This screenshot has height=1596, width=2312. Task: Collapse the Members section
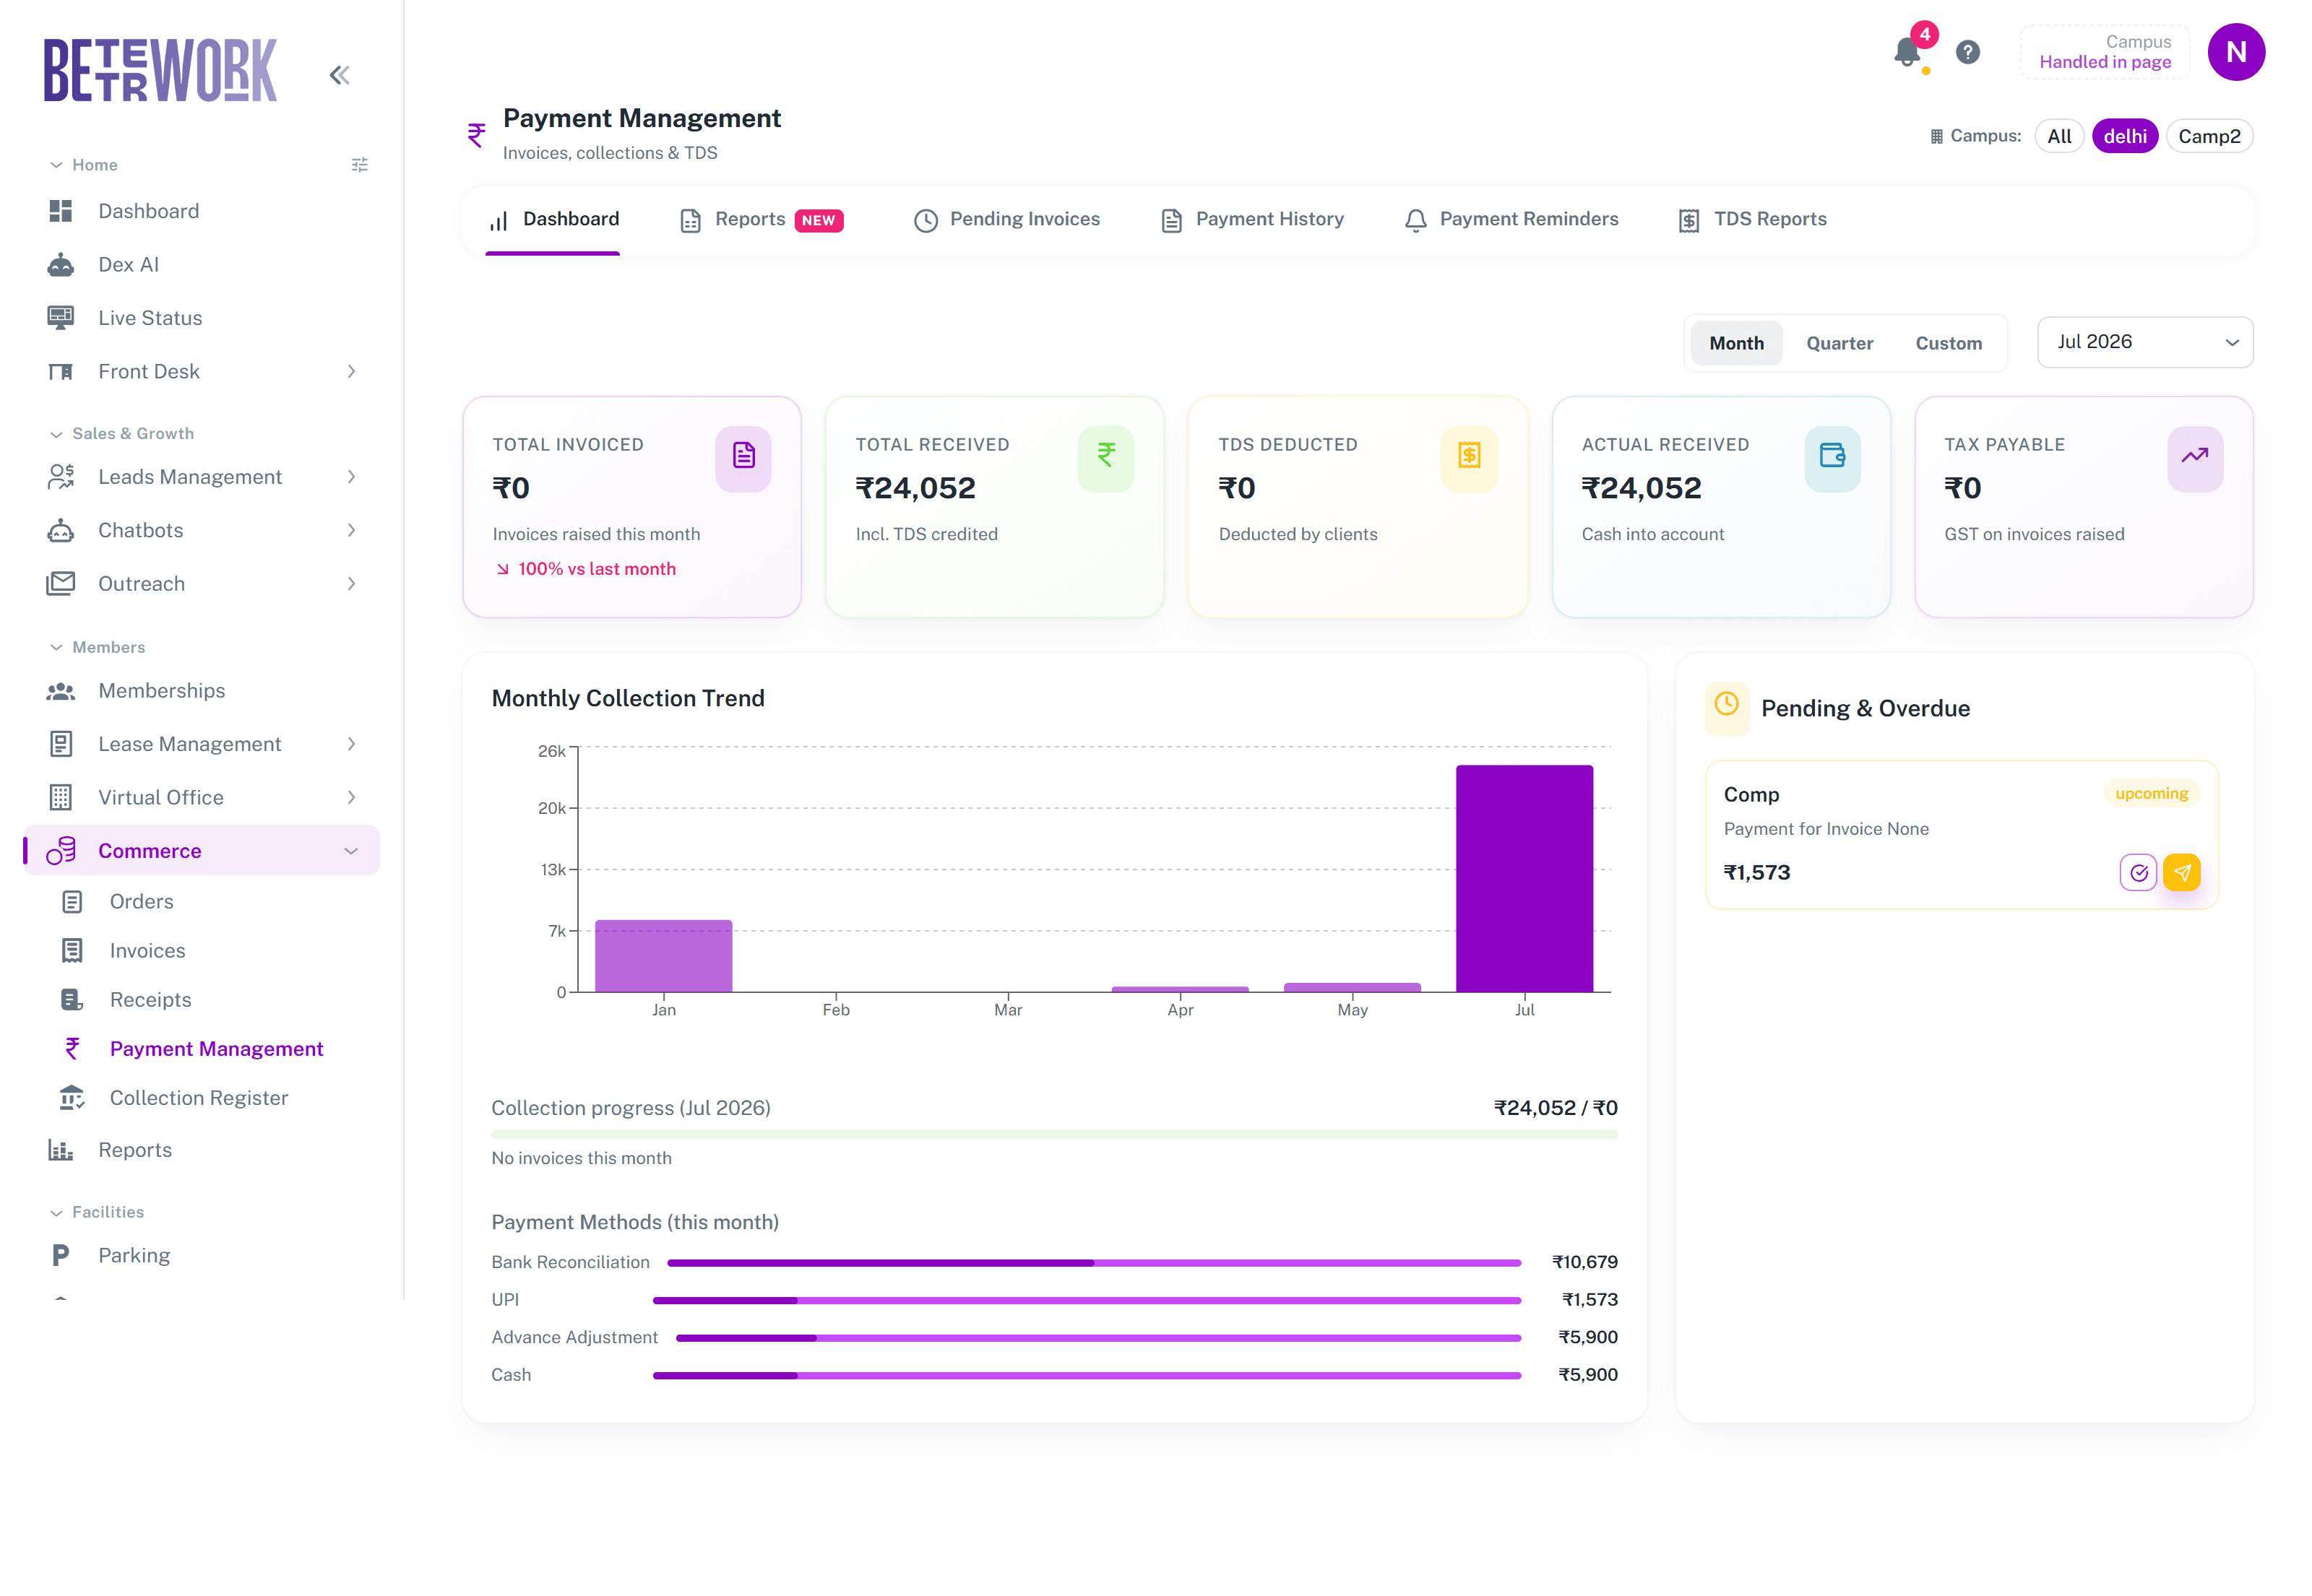point(97,648)
